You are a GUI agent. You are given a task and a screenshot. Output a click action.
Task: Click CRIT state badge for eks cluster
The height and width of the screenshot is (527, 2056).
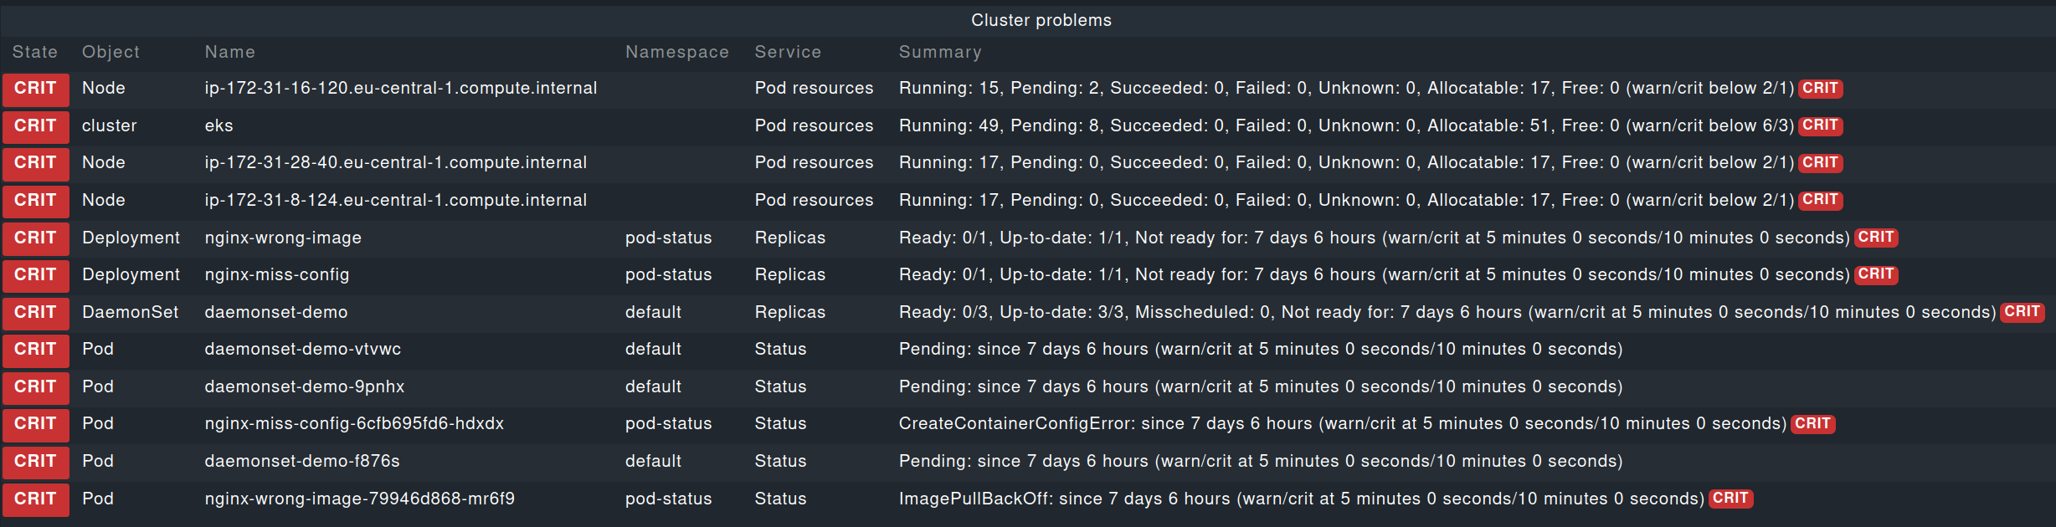(x=36, y=126)
